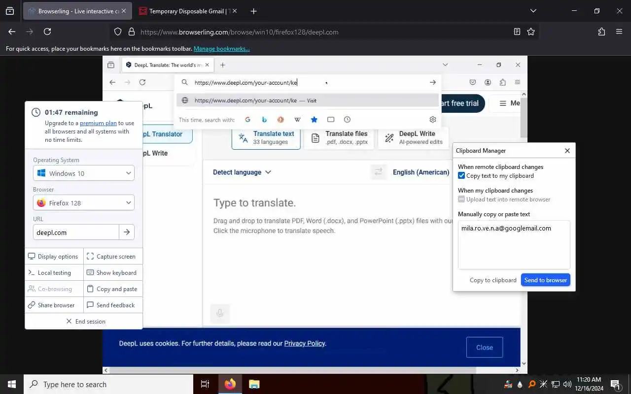Expand remote Firefox list all tabs arrow
Screen dimensions: 631x394
click(445, 65)
